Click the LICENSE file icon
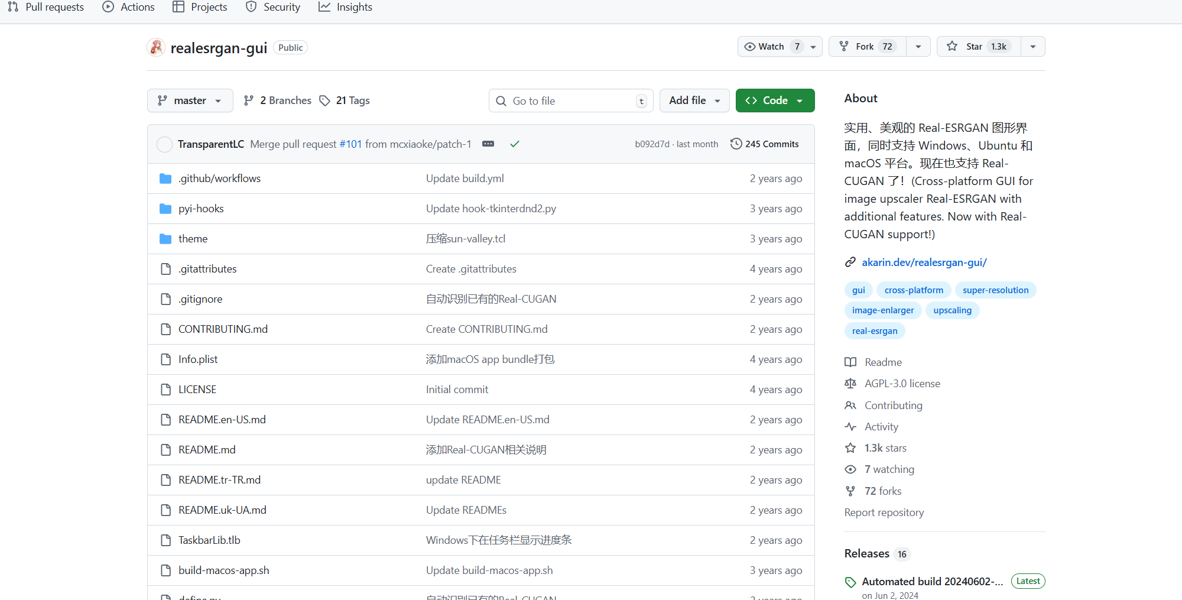 165,390
